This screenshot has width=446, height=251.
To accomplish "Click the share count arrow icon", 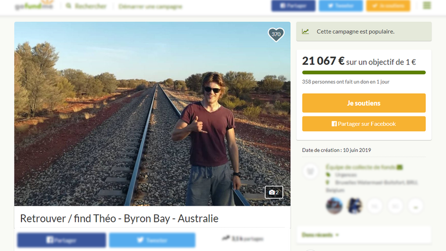I will [x=225, y=238].
